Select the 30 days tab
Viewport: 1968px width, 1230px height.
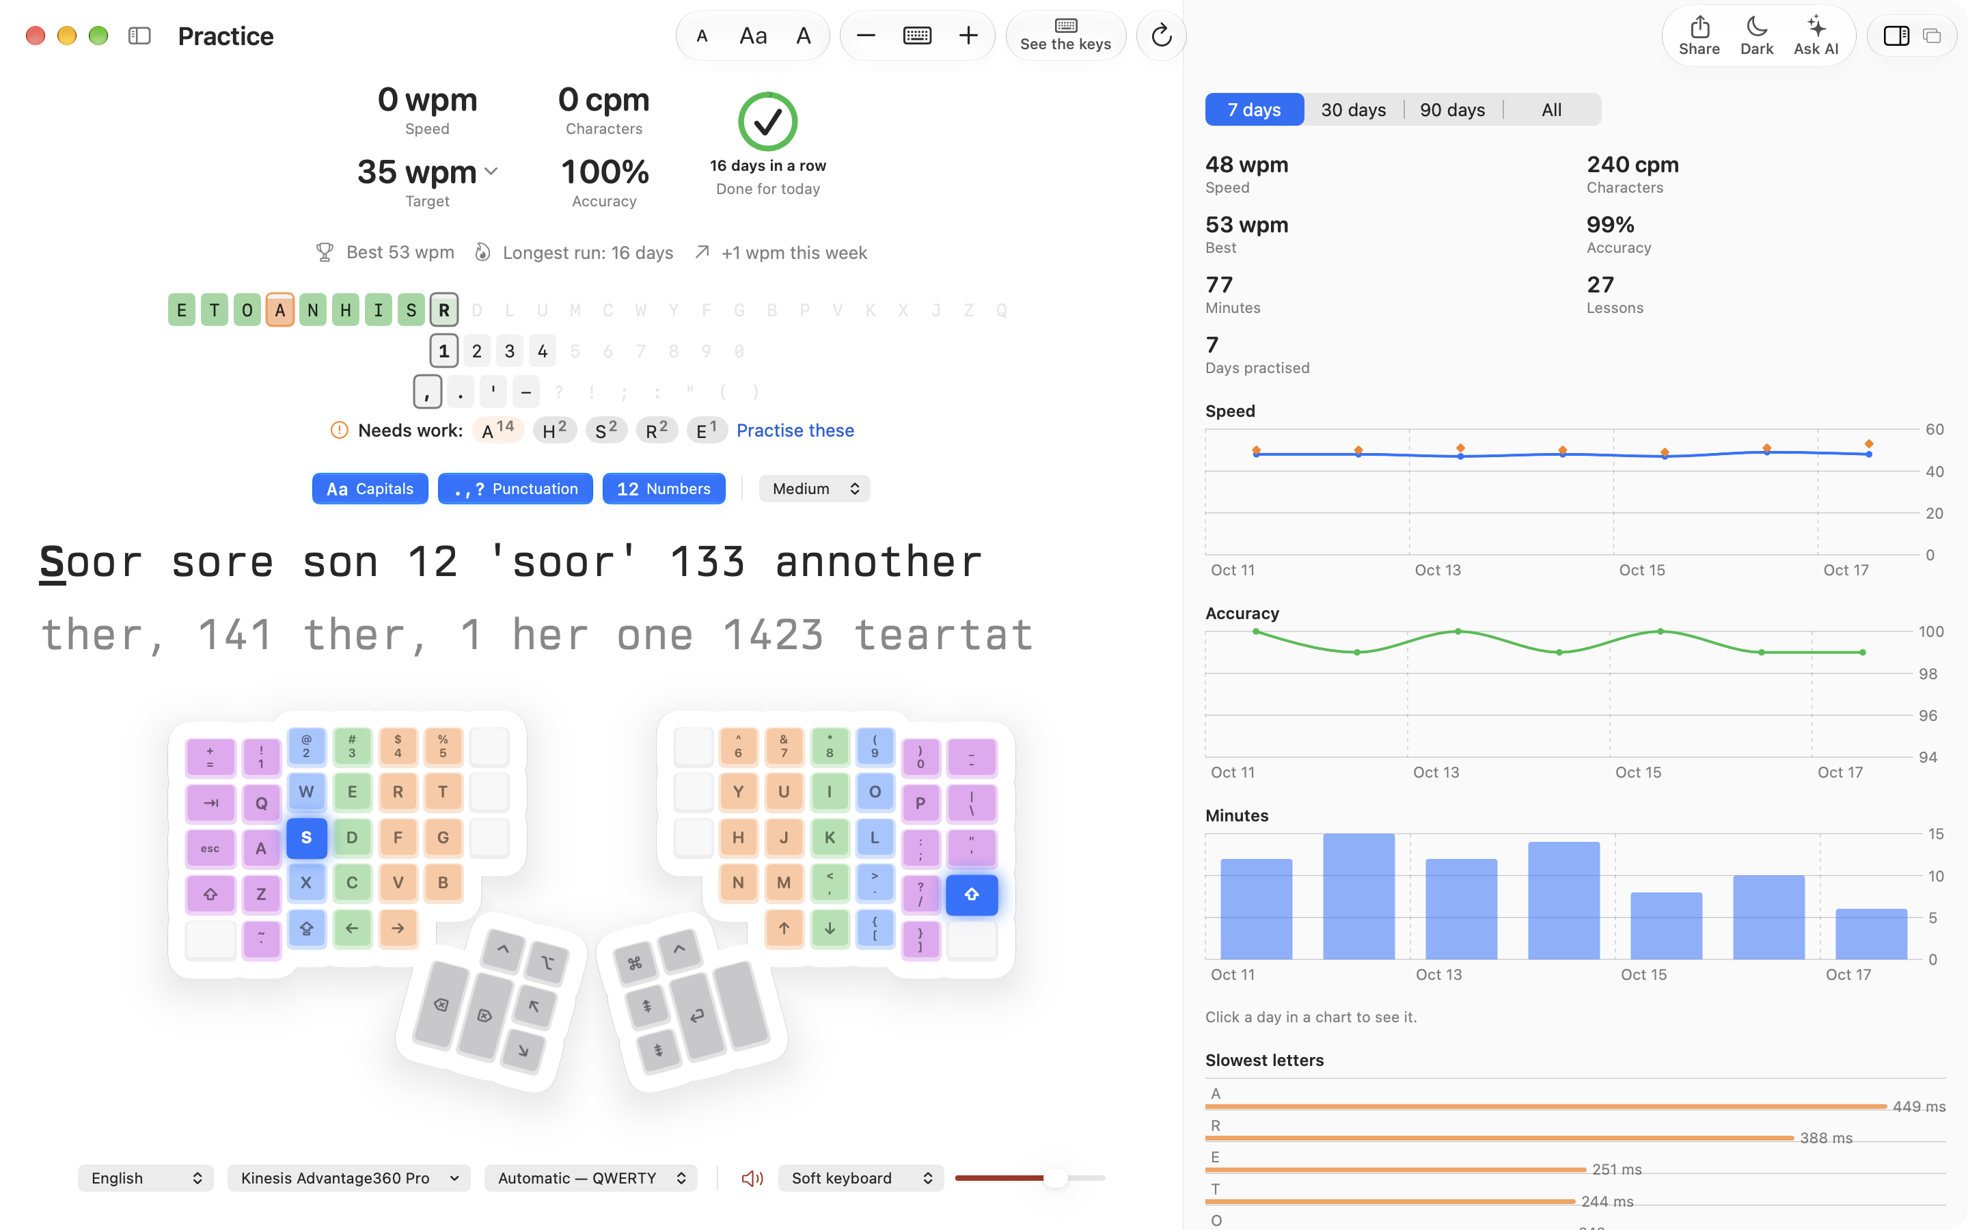(x=1353, y=110)
